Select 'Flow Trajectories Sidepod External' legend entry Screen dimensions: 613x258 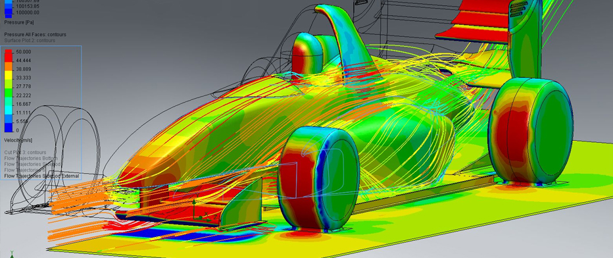point(41,176)
